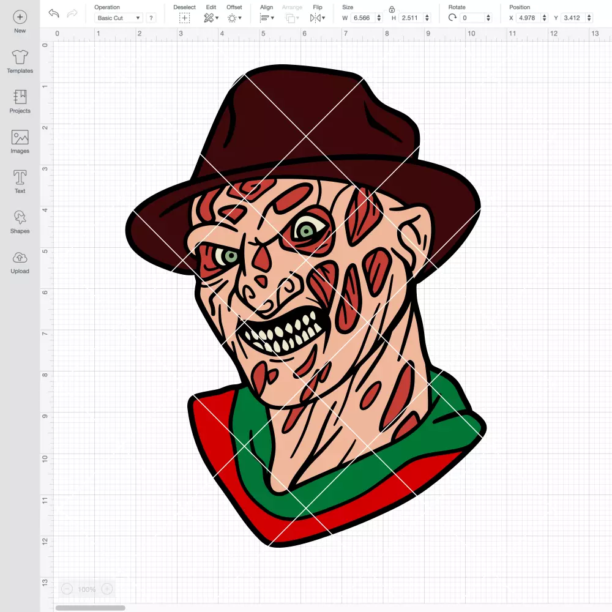Open the Projects panel icon
Viewport: 612px width, 612px height.
(20, 97)
